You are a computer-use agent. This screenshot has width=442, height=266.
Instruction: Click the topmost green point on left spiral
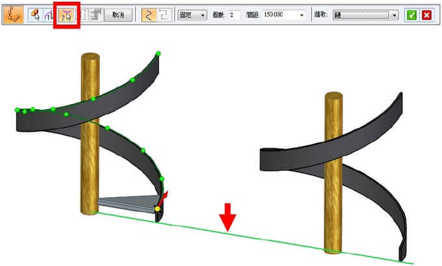pos(158,53)
